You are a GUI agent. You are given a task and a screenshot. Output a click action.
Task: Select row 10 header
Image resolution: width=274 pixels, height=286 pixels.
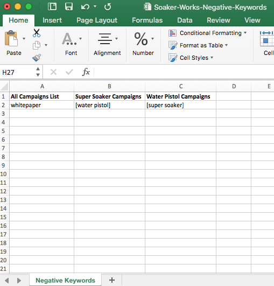(4, 174)
